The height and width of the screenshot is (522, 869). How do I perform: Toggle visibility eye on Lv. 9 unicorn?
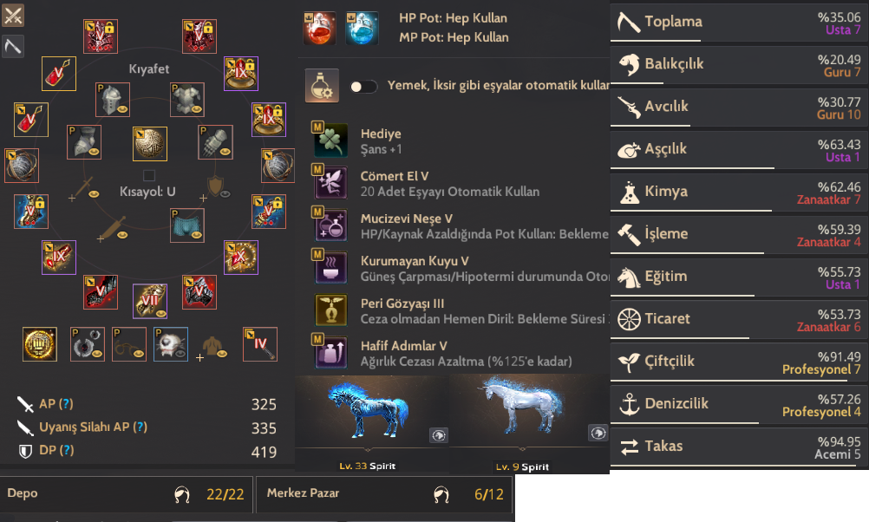[598, 434]
